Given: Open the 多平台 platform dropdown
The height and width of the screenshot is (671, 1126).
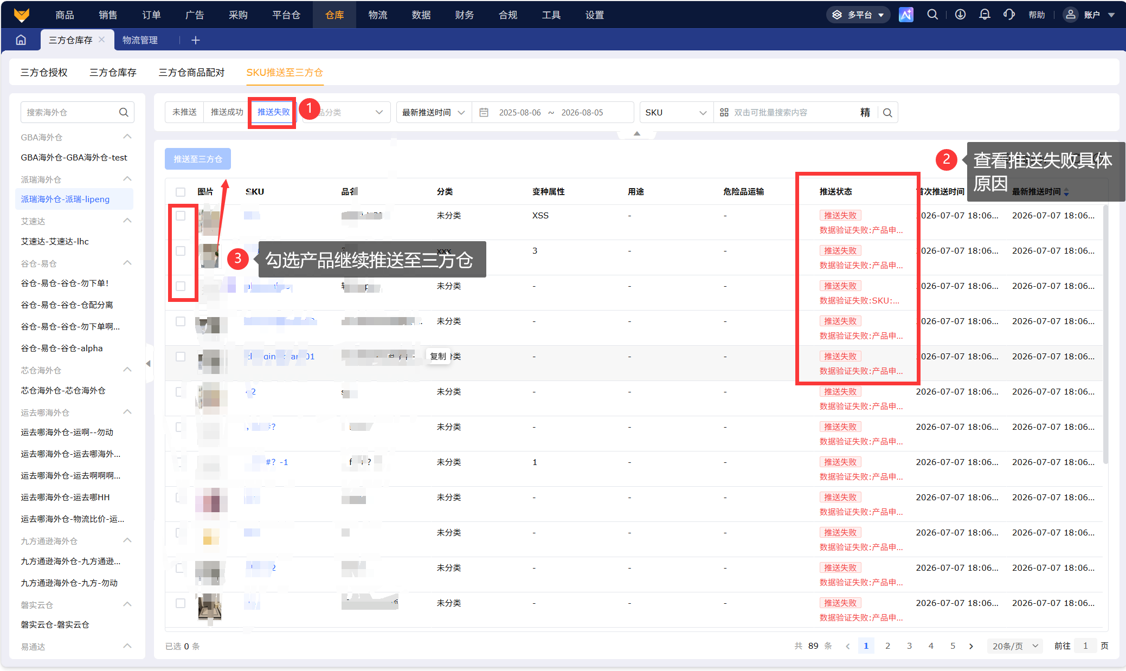Looking at the screenshot, I should tap(858, 15).
